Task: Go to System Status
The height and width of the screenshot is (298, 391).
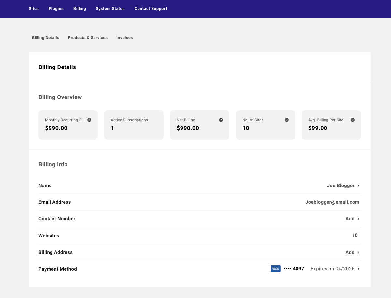Action: pos(110,9)
